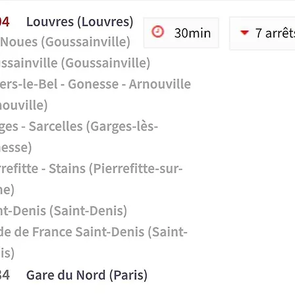Click the arrival time beside Gare du Nord
The height and width of the screenshot is (295, 295).
pyautogui.click(x=5, y=275)
